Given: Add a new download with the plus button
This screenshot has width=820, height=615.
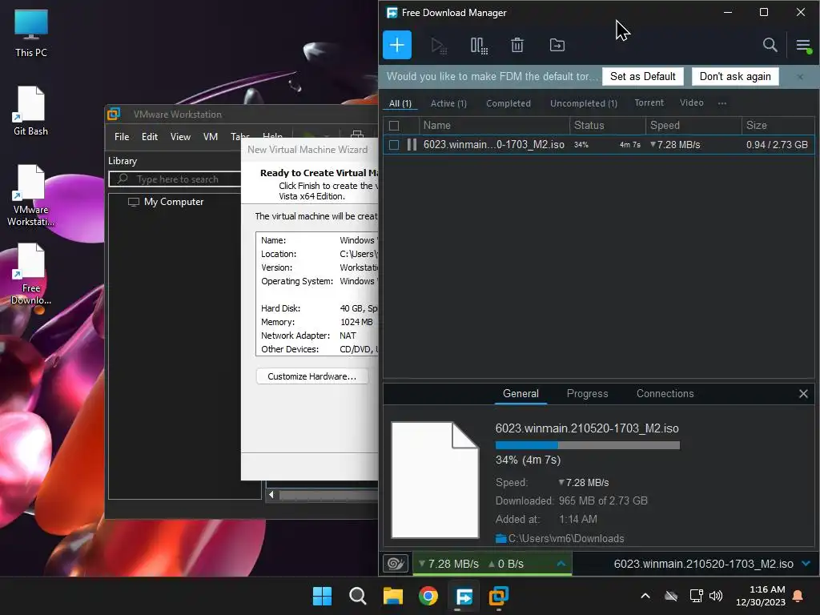Looking at the screenshot, I should coord(397,45).
